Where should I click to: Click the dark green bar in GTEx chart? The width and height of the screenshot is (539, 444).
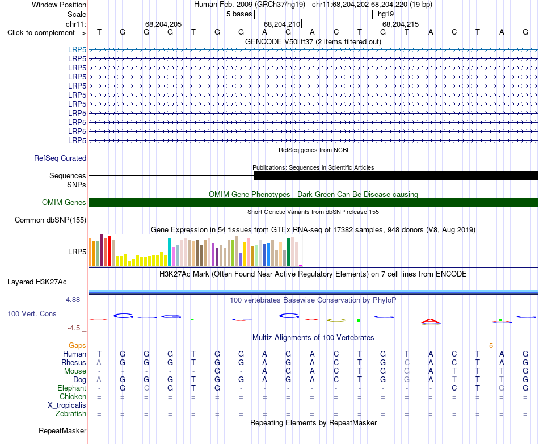click(289, 252)
